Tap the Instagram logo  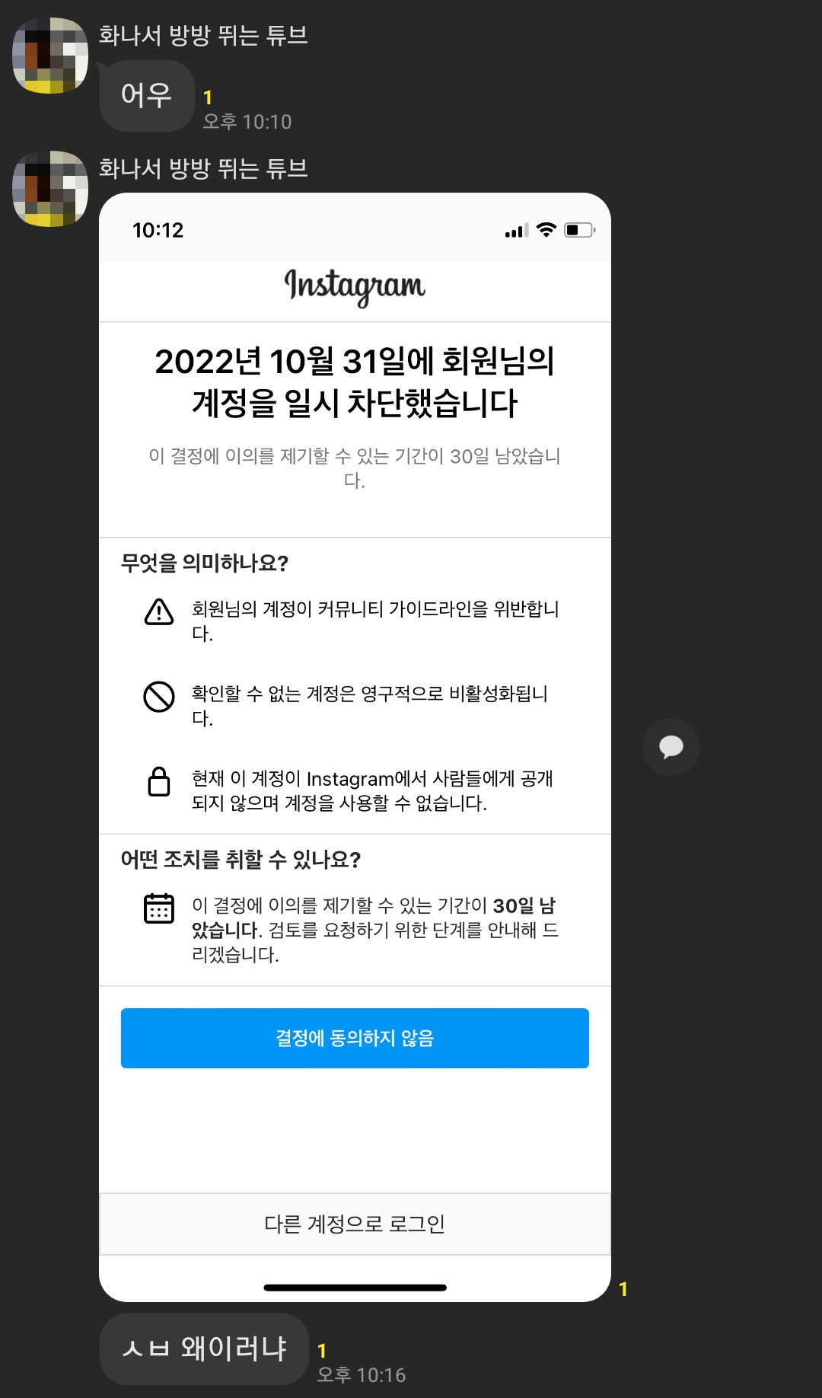tap(355, 287)
